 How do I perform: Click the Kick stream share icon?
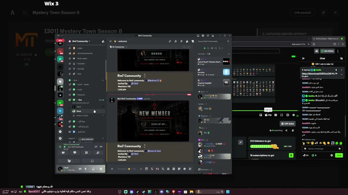[x=286, y=131]
